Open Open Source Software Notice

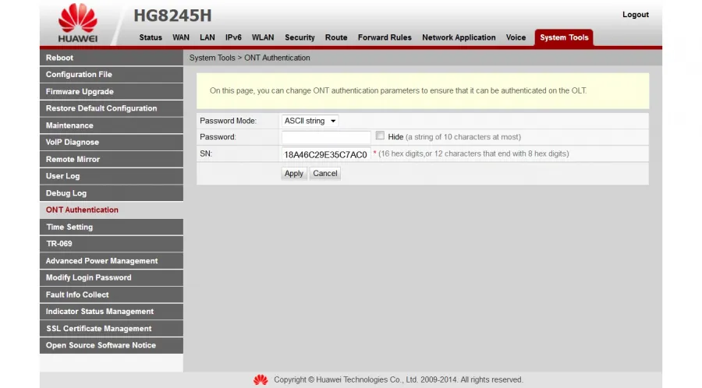(112, 345)
